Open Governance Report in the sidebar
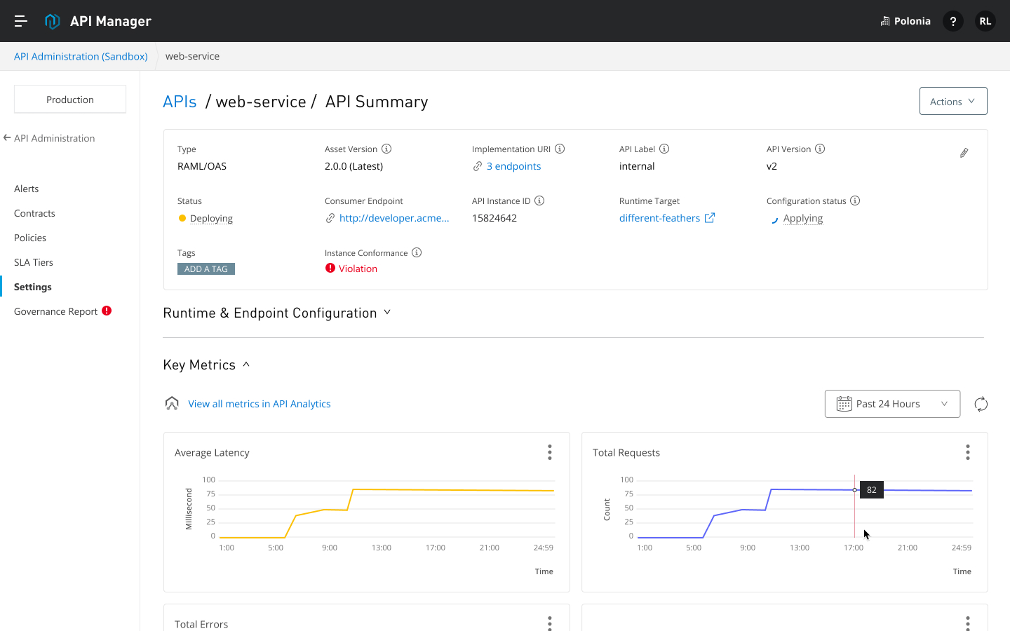The width and height of the screenshot is (1010, 631). [x=55, y=311]
